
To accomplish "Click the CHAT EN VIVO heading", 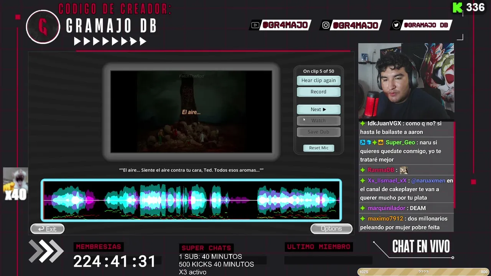I will click(x=421, y=247).
